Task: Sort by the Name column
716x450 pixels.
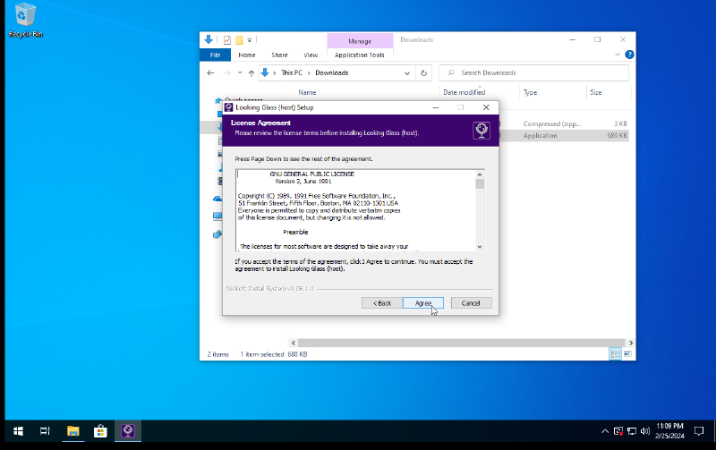Action: [307, 93]
